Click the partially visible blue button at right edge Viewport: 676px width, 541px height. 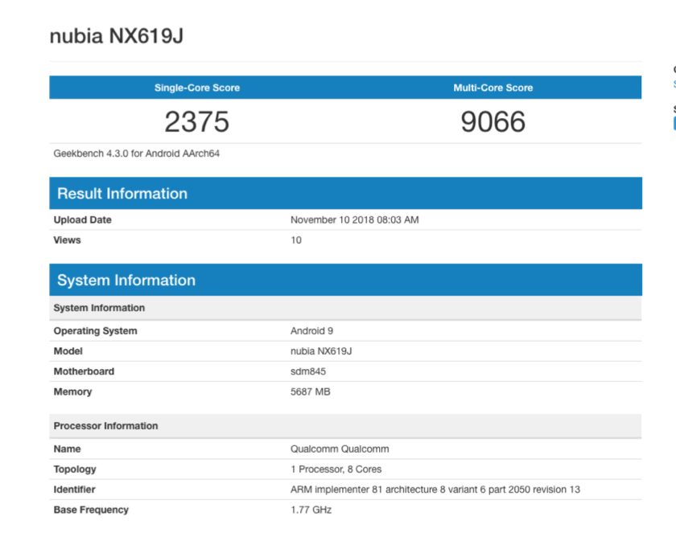pos(674,123)
